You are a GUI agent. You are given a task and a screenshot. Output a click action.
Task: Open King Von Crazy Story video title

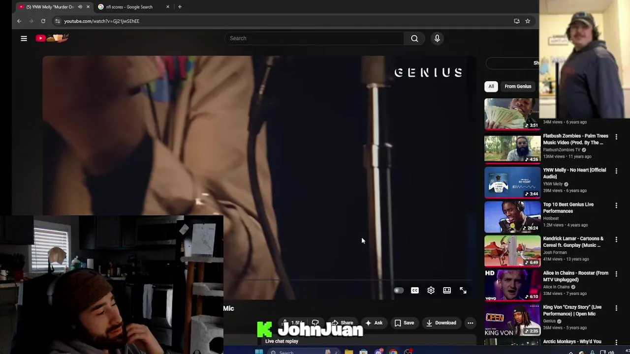572,311
